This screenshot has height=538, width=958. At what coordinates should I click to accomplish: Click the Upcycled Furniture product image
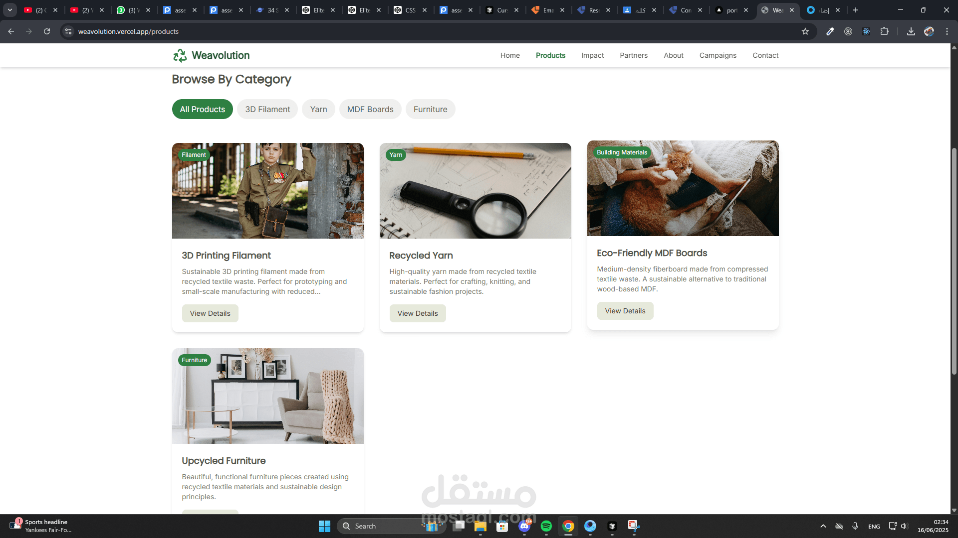pos(268,396)
